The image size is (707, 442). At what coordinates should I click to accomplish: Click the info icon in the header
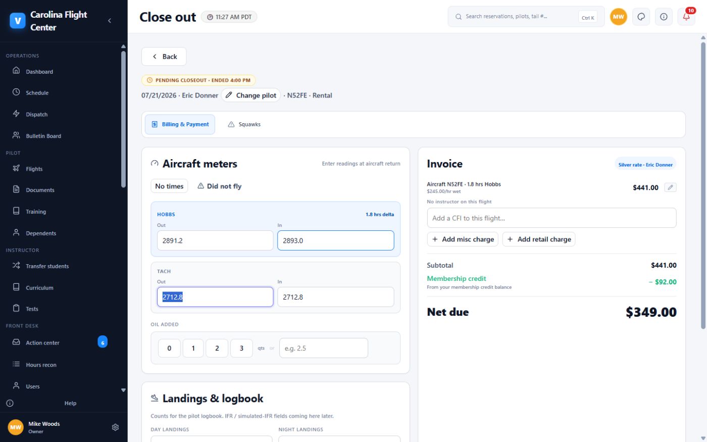click(664, 17)
